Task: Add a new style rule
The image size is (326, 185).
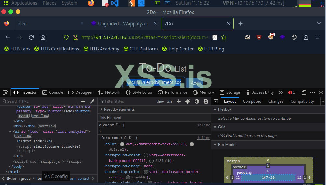Action: coord(179,101)
